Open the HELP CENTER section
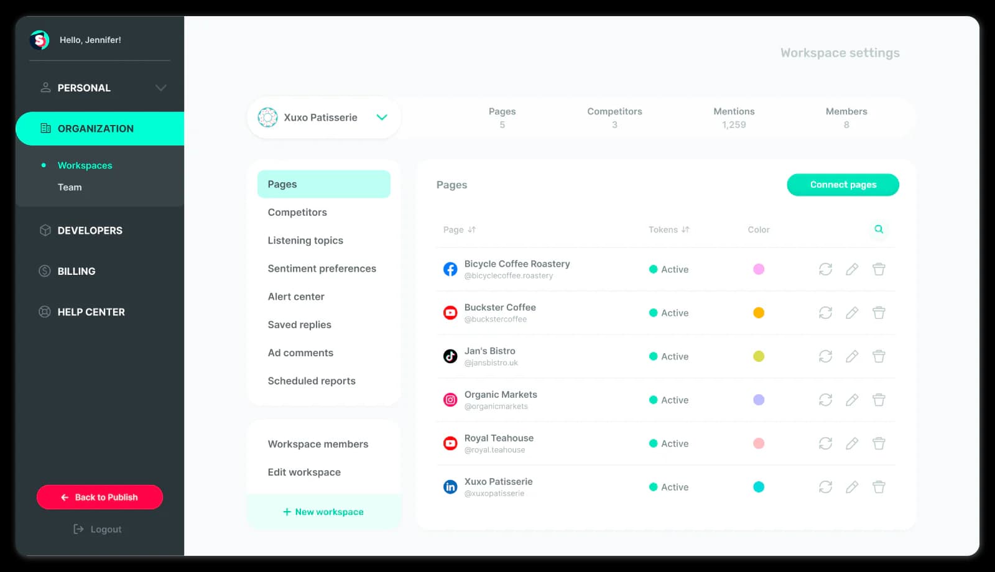The width and height of the screenshot is (995, 572). [x=82, y=312]
